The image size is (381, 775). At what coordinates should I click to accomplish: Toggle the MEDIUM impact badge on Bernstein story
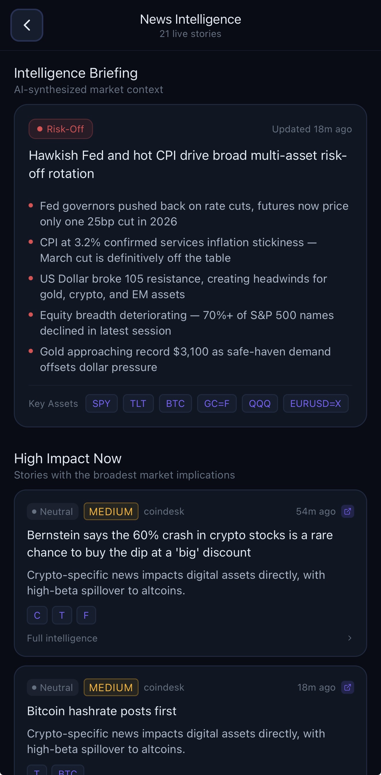tap(111, 511)
